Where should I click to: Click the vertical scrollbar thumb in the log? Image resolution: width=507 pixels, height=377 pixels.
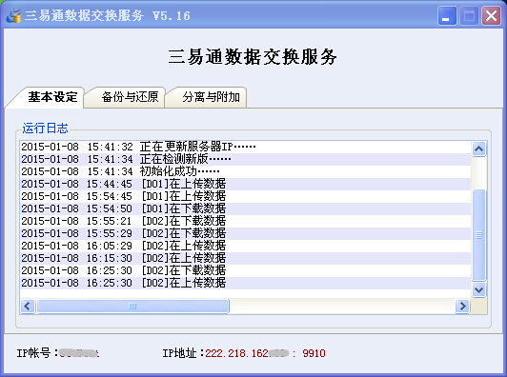click(478, 235)
